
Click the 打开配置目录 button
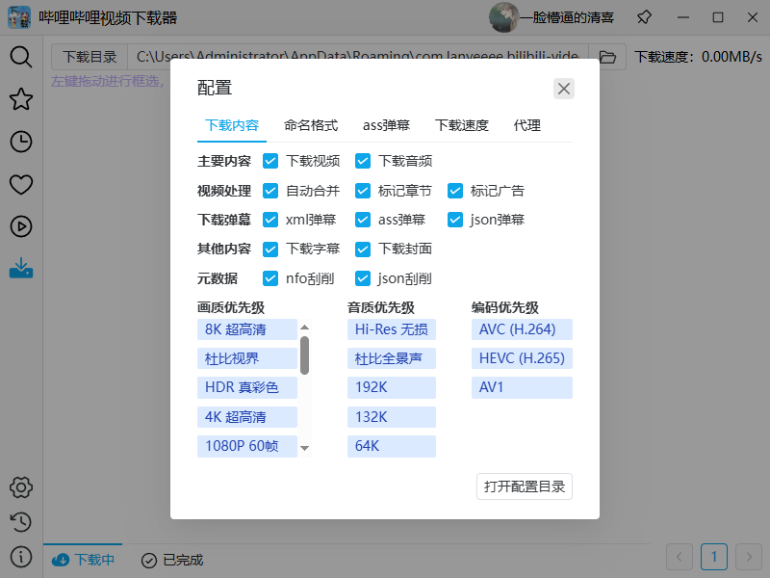(524, 486)
